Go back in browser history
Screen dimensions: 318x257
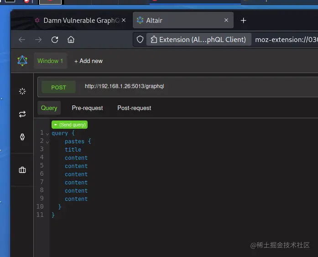[22, 40]
